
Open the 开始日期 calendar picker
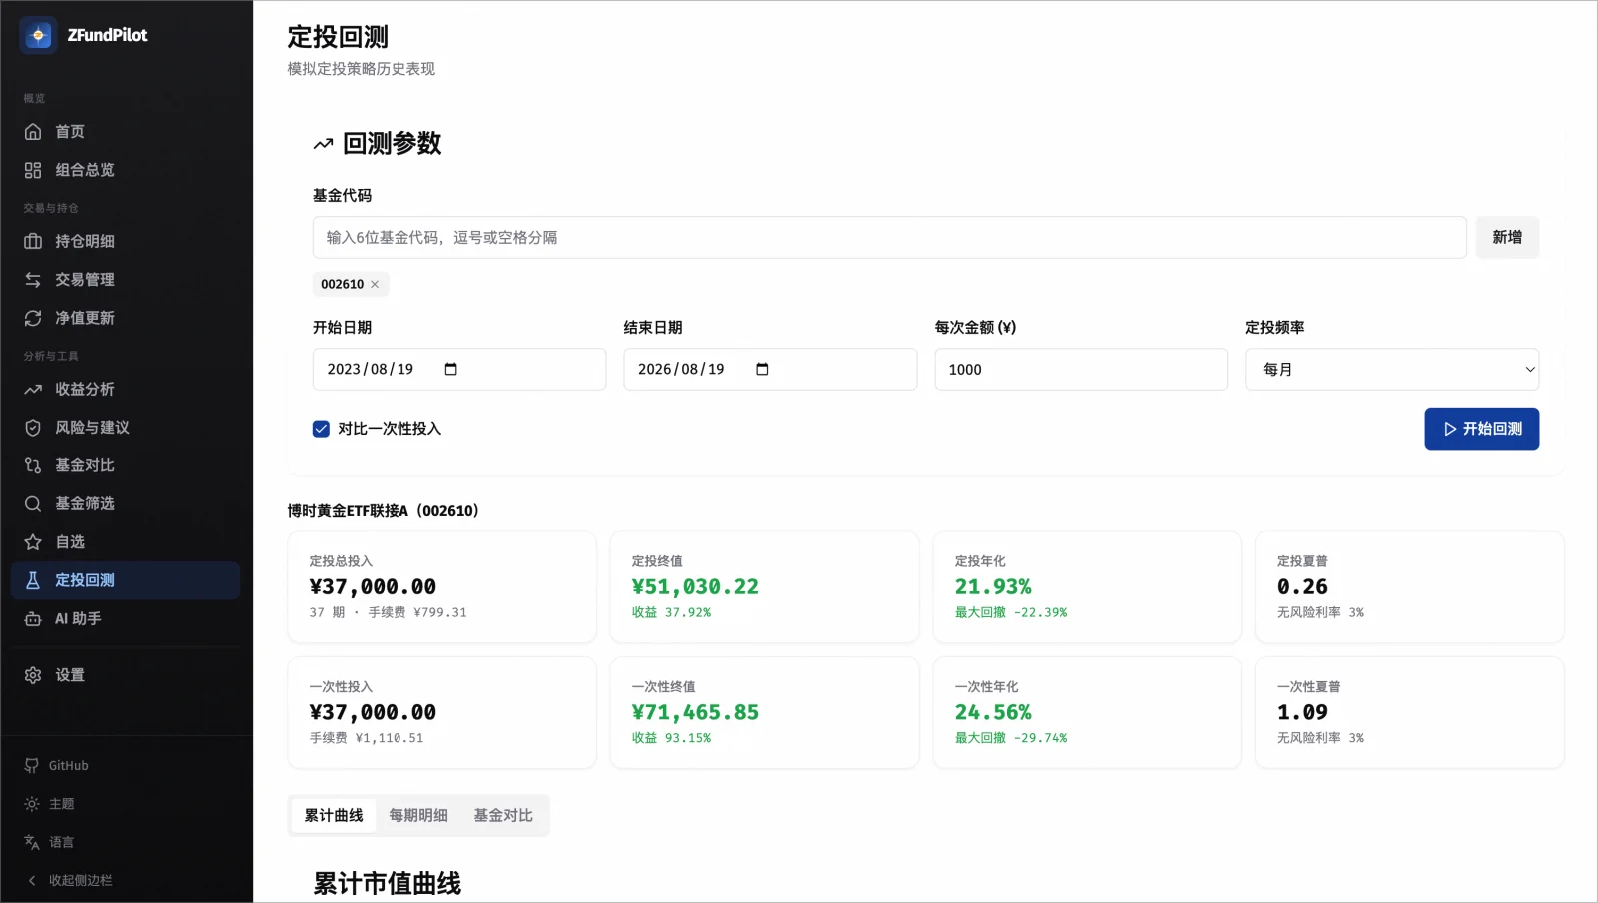coord(450,370)
